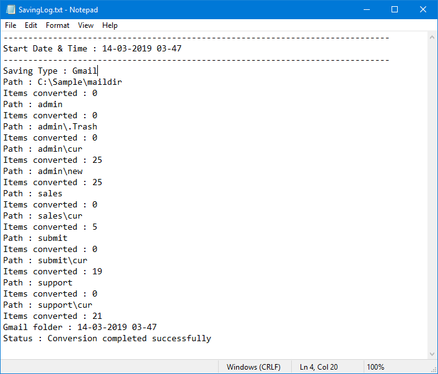Click the 'Path : sales\cur' line

pos(43,216)
